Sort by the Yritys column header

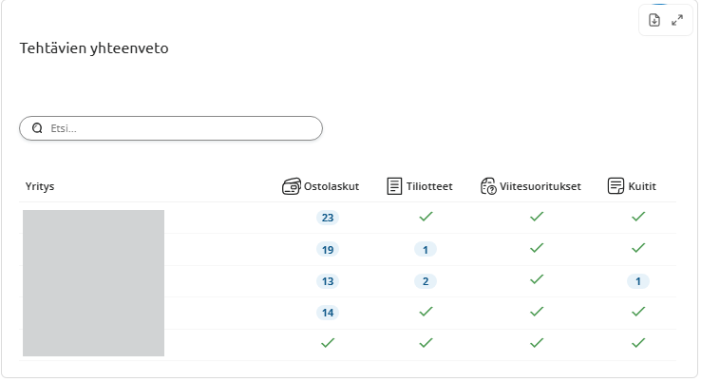coord(40,186)
